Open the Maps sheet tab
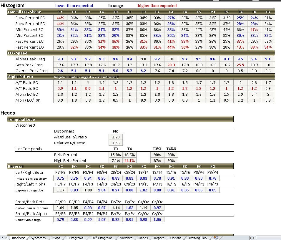 56,238
